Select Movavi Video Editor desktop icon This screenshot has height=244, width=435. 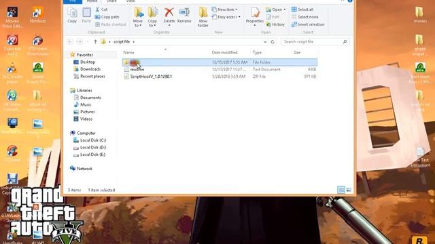pos(12,17)
